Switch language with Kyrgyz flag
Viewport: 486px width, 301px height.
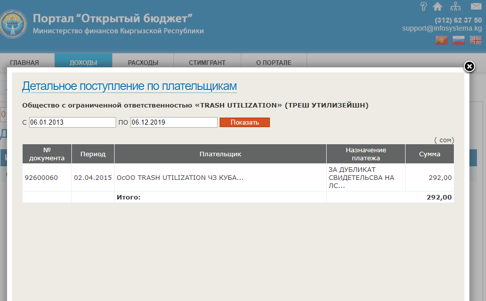click(x=442, y=41)
